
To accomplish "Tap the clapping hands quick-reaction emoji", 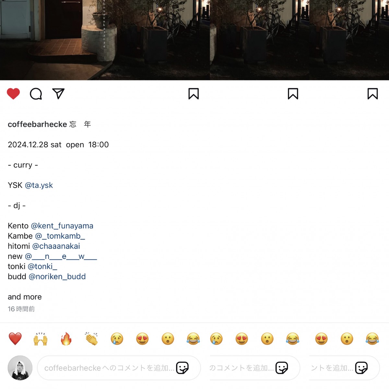I will coord(91,339).
